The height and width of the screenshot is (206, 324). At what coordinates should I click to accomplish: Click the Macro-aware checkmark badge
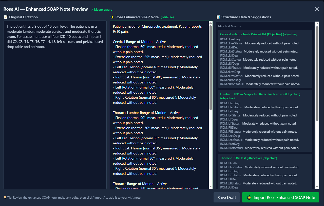(x=102, y=10)
